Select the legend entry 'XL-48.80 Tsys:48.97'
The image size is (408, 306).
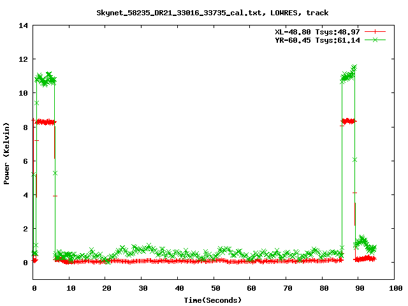point(317,32)
